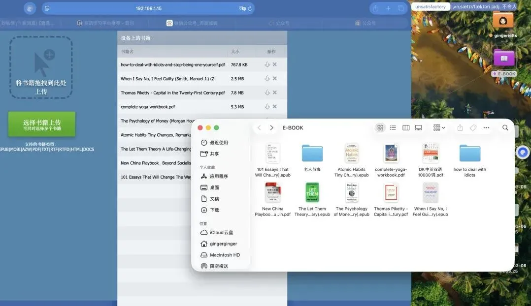Delete how-to-deal-with-idiots pdf from device
The image size is (531, 306).
[275, 64]
